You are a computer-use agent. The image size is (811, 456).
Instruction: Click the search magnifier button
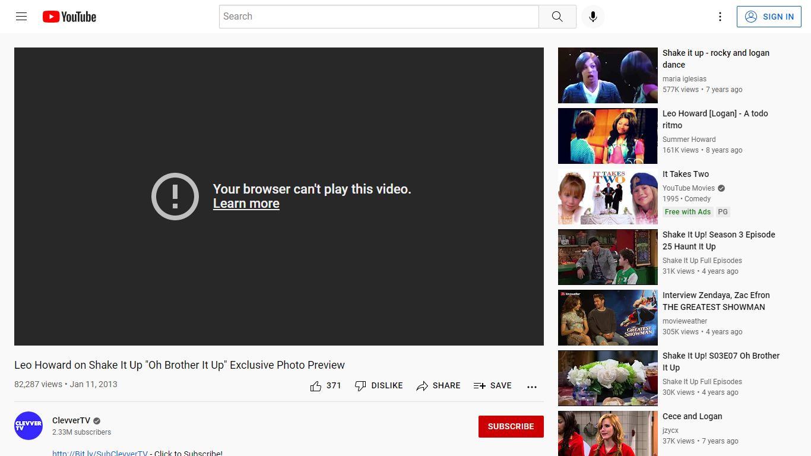557,17
